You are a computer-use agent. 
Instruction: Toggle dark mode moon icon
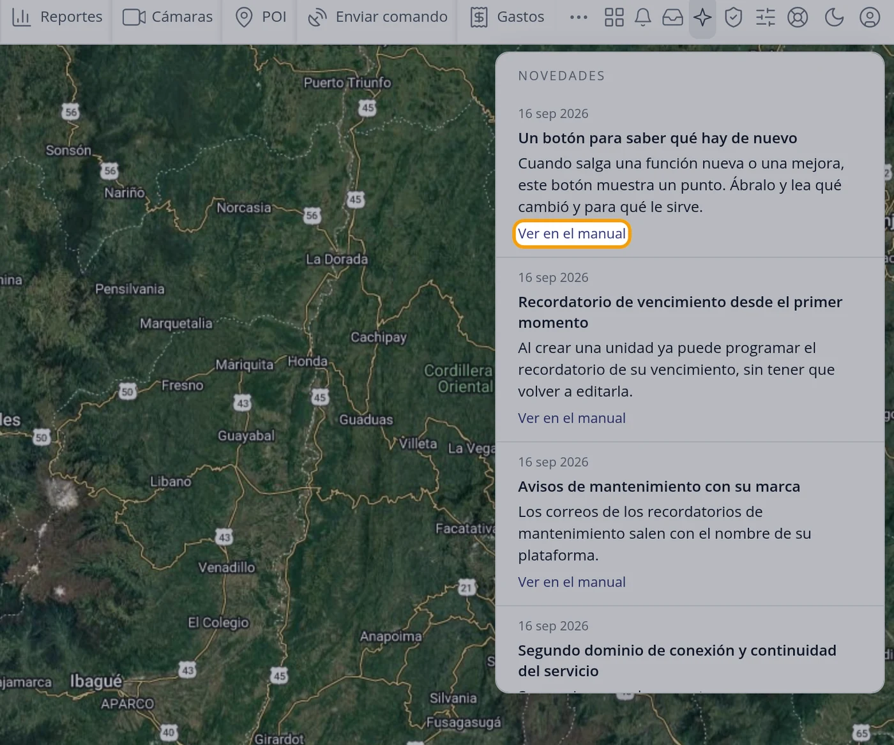tap(834, 17)
